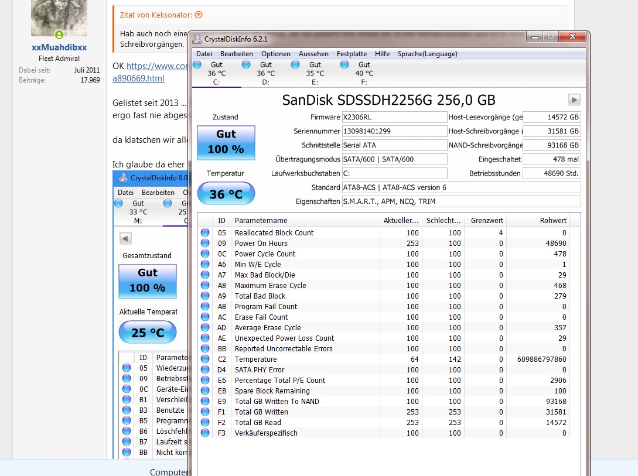Screen dimensions: 638x476
Task: Click the Temperature raw value 609886797860
Action: coord(541,359)
